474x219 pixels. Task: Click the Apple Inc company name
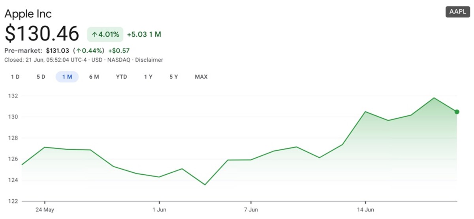[x=28, y=14]
